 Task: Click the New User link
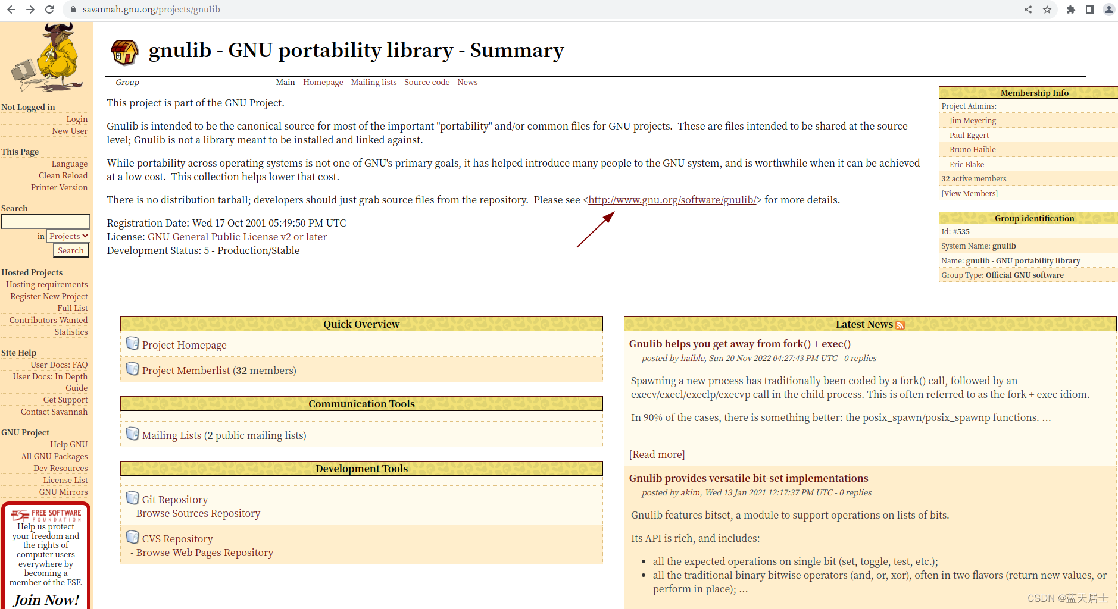coord(70,131)
